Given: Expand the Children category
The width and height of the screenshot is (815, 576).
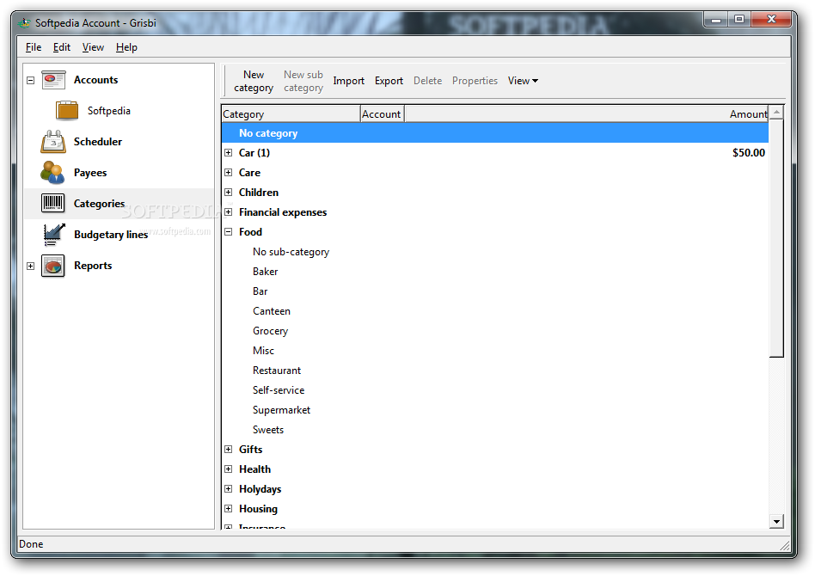Looking at the screenshot, I should tap(228, 193).
